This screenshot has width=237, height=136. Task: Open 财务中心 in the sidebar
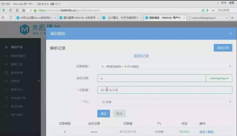tap(17, 89)
